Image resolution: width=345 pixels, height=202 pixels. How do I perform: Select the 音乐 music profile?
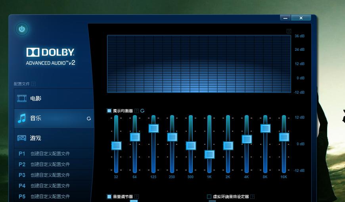tap(54, 118)
